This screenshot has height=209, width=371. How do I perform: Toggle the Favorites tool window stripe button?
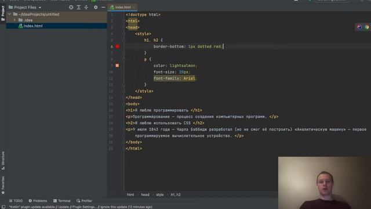click(3, 185)
